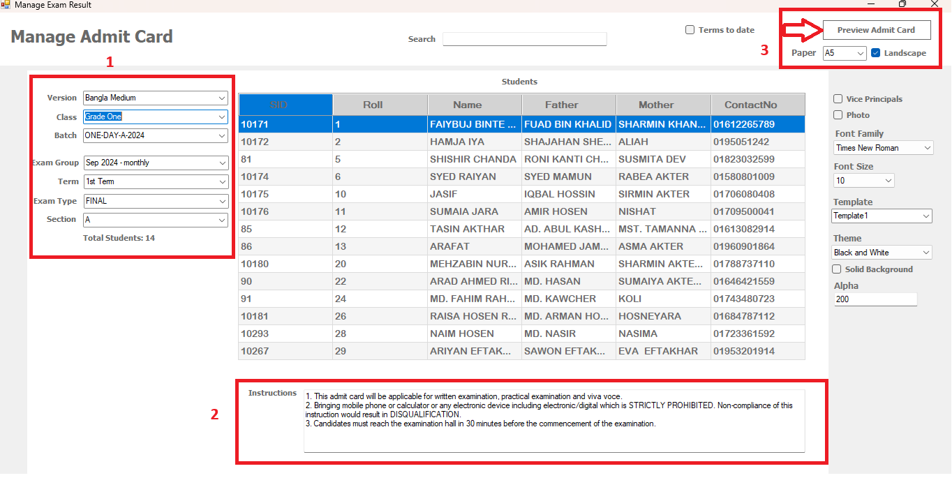The height and width of the screenshot is (501, 952).
Task: Enable the Photo checkbox
Action: 838,115
